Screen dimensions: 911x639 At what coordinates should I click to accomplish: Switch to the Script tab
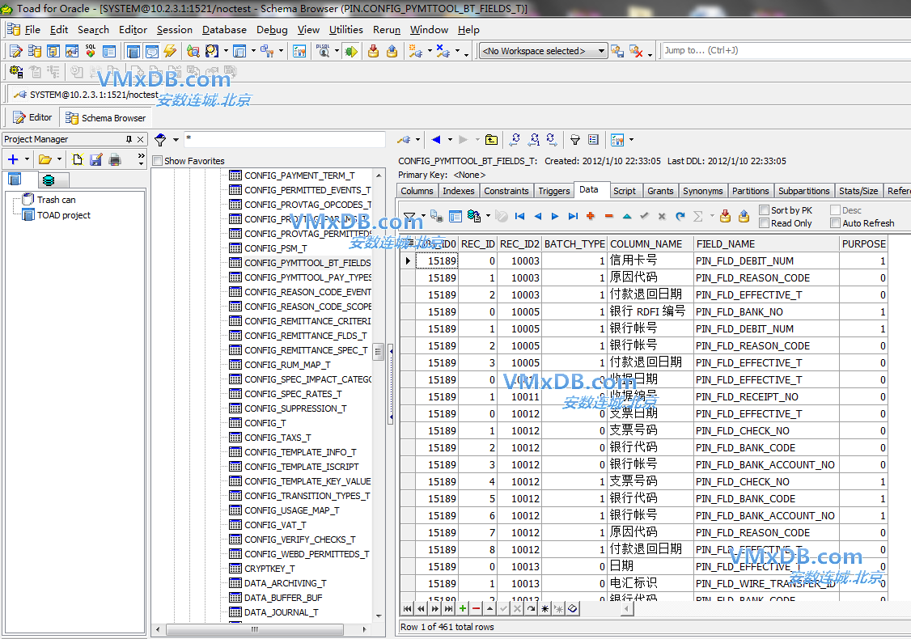pyautogui.click(x=624, y=191)
